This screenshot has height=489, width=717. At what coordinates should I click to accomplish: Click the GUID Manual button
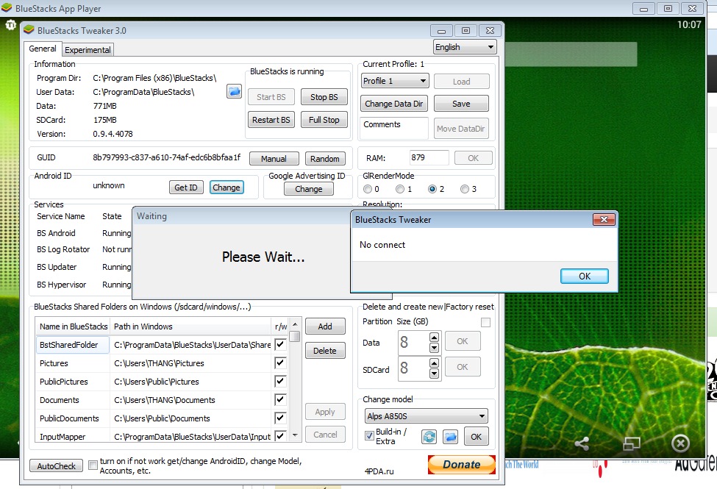[x=274, y=159]
